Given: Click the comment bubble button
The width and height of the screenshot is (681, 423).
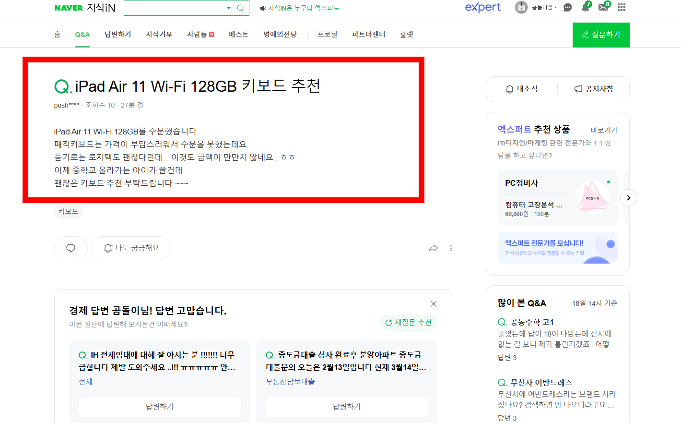Looking at the screenshot, I should [71, 248].
